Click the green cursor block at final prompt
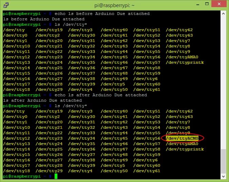The image size is (229, 182). click(56, 176)
